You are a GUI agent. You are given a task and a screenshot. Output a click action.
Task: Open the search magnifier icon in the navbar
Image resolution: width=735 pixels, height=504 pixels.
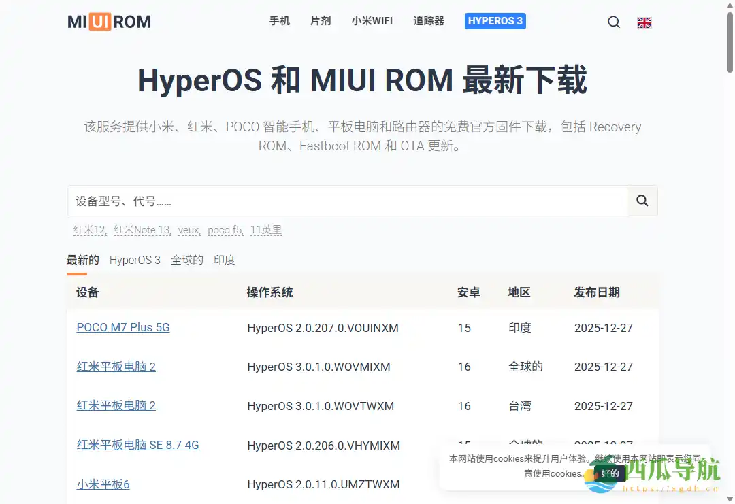613,22
